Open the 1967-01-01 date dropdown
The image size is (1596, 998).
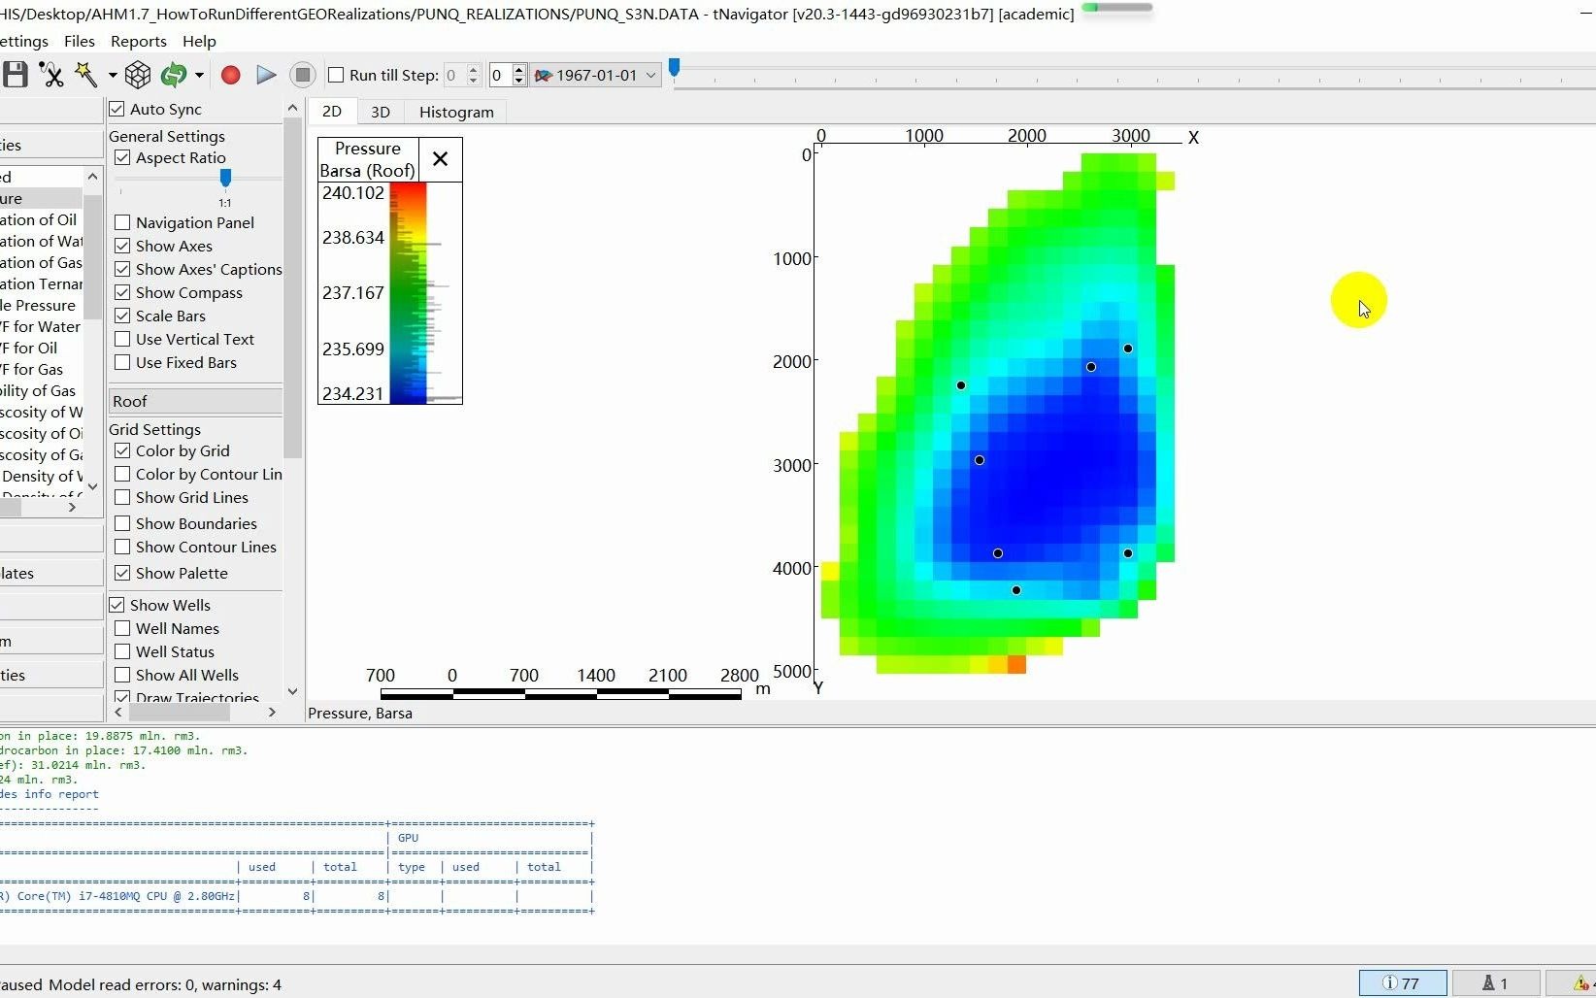(596, 75)
